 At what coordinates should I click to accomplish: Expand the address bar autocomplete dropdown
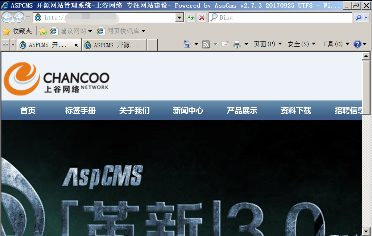pyautogui.click(x=179, y=17)
